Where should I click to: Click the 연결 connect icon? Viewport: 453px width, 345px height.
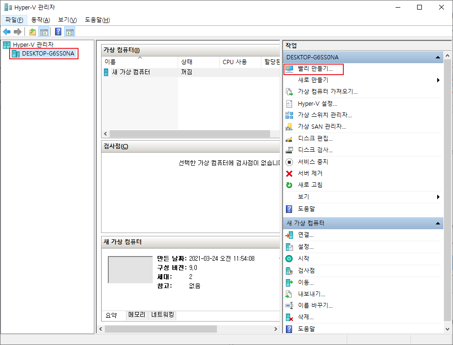coord(289,235)
